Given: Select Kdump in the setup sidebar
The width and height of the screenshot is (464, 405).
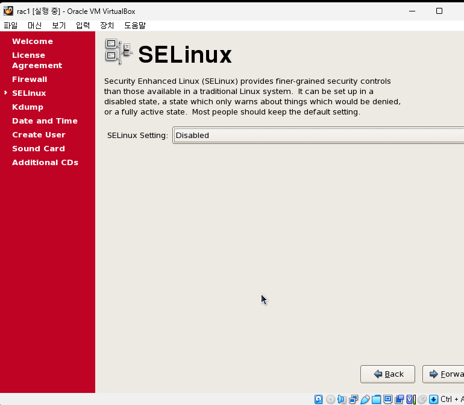Looking at the screenshot, I should click(28, 107).
